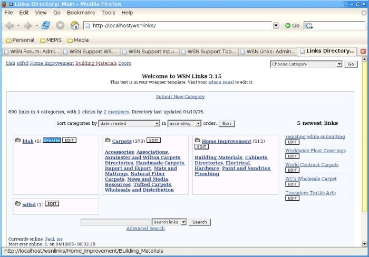Screen dimensions: 369x257
Task: Click the Home Improvement folder icon
Action: click(197, 141)
